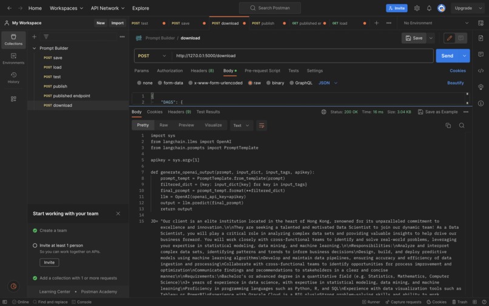489x306 pixels.
Task: Select the form-data body type radio
Action: point(160,83)
